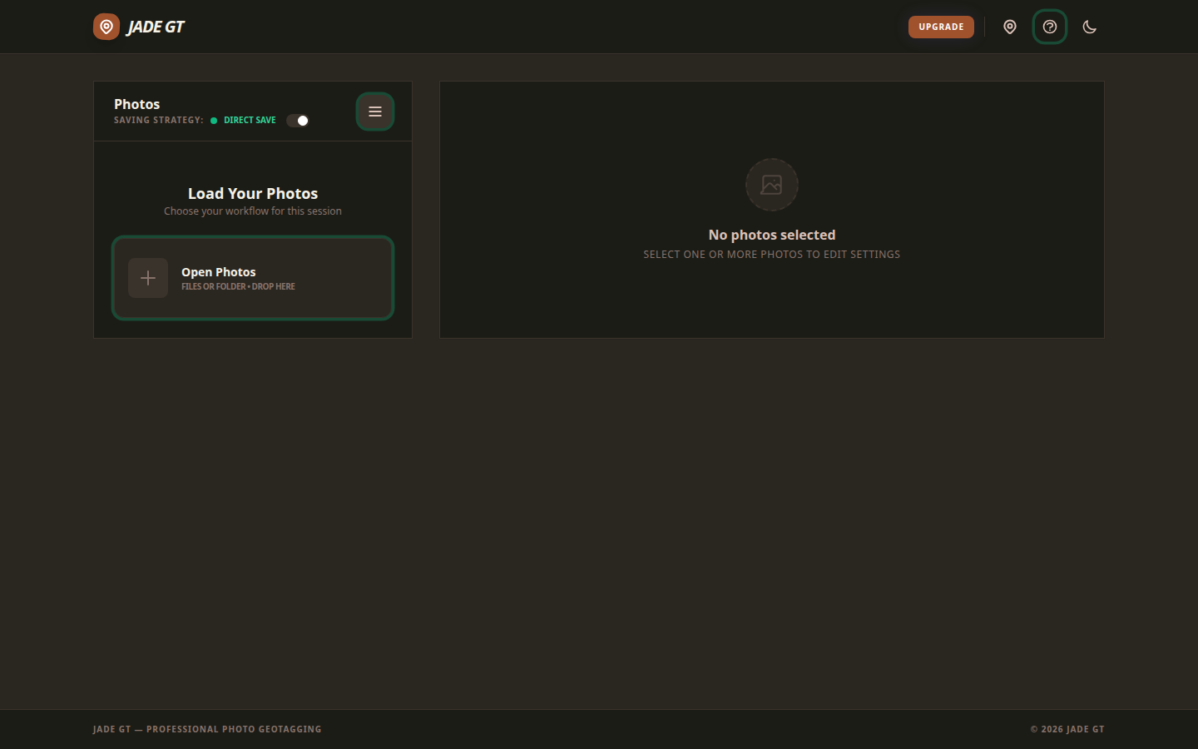Click the JADE GT brand name
This screenshot has height=749, width=1198.
click(156, 27)
